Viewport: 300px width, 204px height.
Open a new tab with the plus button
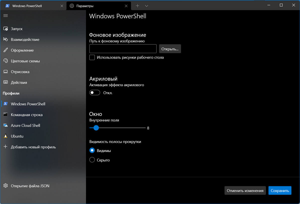click(137, 6)
